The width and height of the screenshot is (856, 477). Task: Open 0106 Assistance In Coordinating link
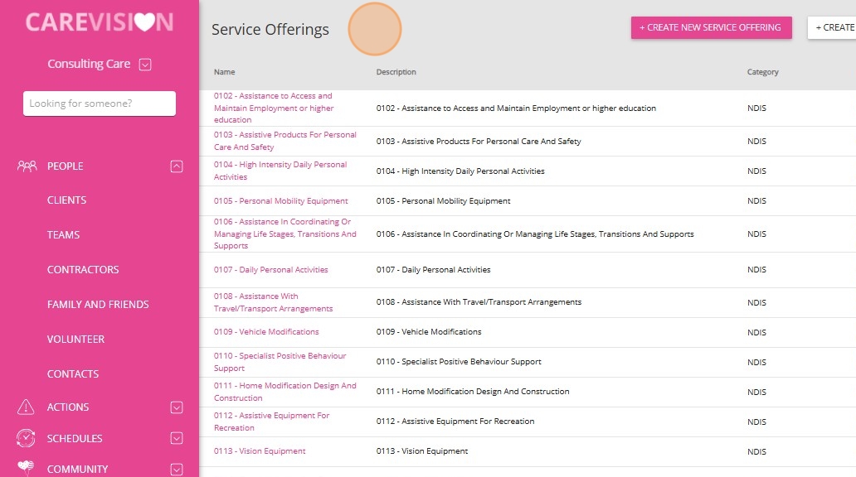click(x=285, y=234)
